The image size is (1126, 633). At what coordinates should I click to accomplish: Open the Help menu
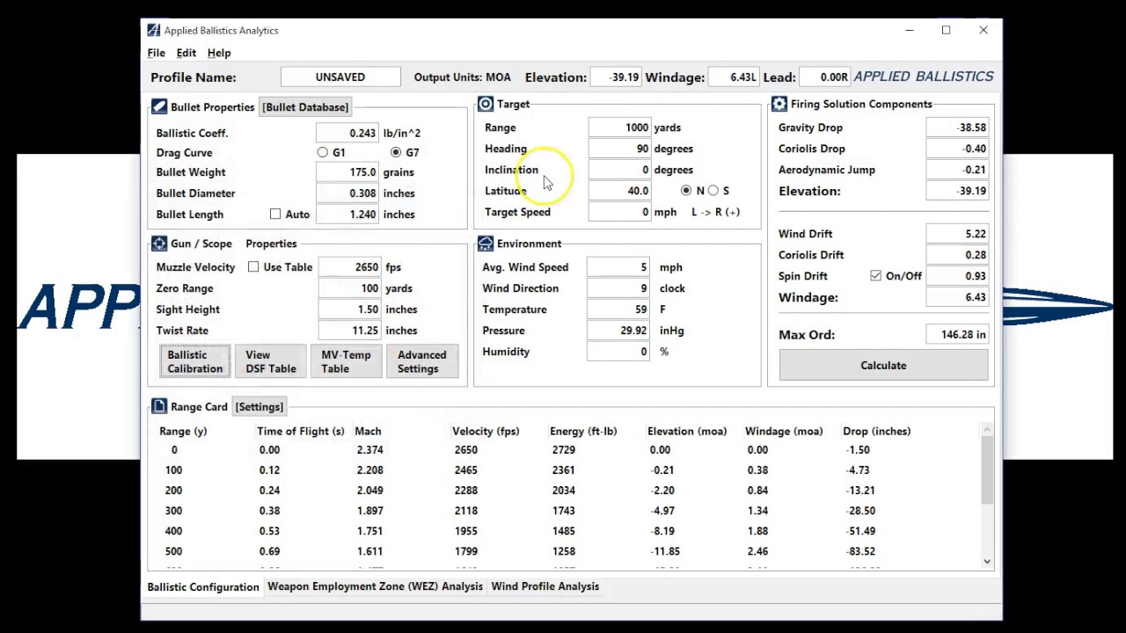click(219, 53)
